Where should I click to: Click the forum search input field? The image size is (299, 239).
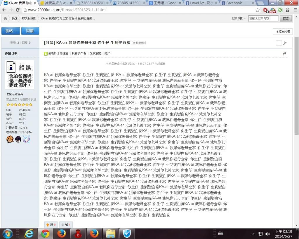263,18
